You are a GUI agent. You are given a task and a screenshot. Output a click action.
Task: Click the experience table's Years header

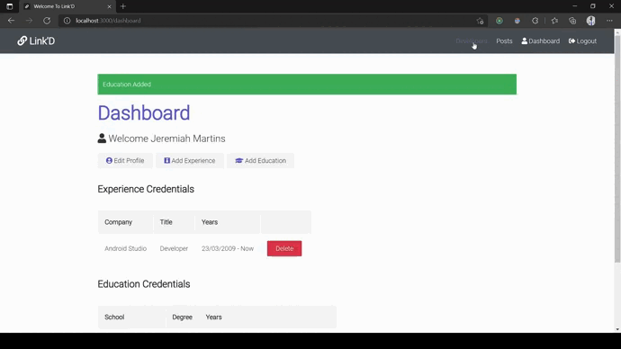click(210, 222)
